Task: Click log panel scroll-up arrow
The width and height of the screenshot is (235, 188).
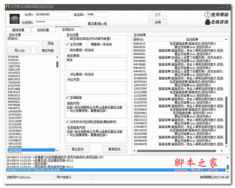Action: [x=228, y=157]
